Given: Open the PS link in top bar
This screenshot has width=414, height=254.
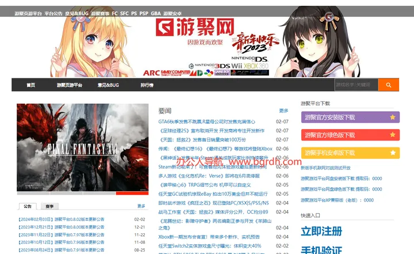Looking at the screenshot, I should coord(134,13).
